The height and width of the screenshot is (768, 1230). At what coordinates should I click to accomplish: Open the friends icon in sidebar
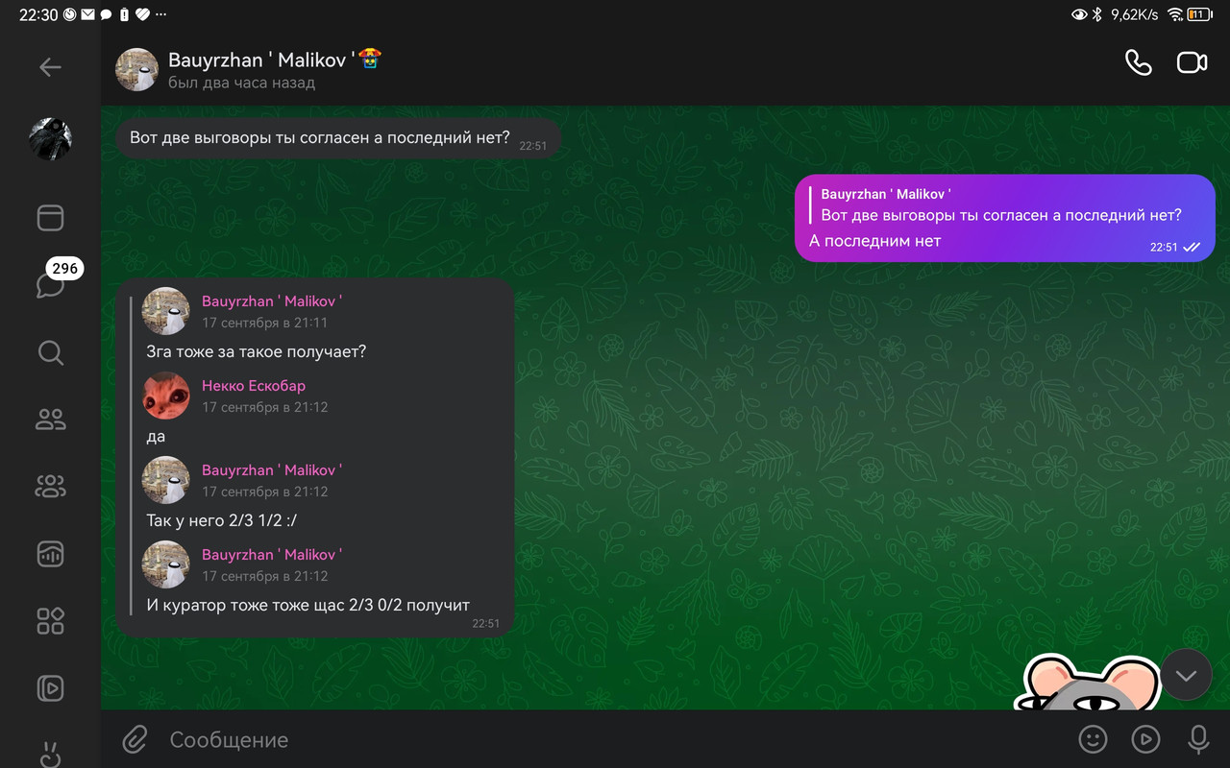pos(50,419)
